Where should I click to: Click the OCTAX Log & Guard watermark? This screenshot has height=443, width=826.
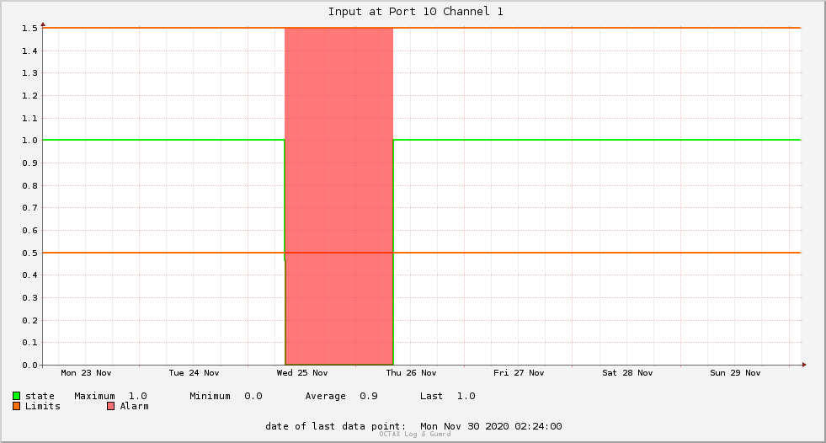pyautogui.click(x=415, y=434)
